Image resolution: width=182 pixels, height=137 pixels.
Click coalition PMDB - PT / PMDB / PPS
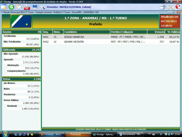128,37
